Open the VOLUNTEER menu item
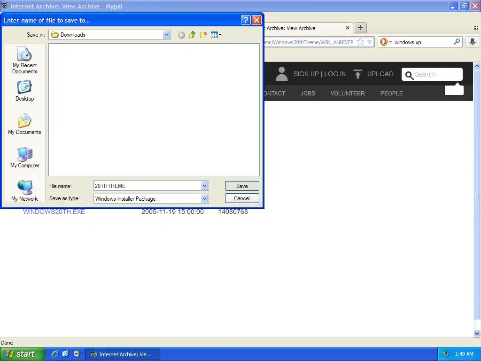This screenshot has width=481, height=361. point(348,94)
